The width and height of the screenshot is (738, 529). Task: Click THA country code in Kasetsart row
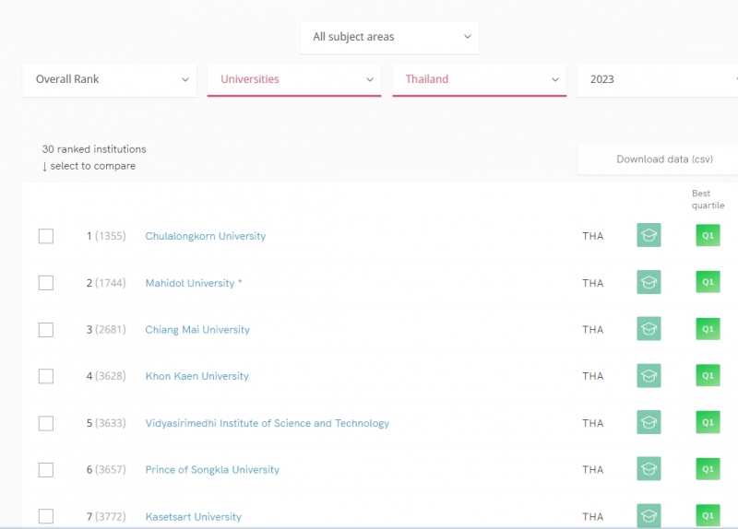coord(592,517)
